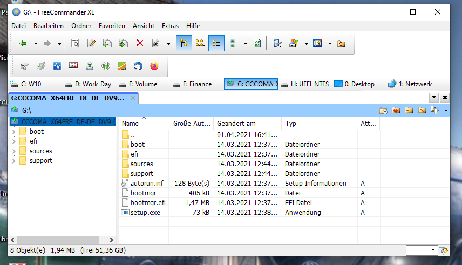
Task: Open the 0: Desktop location
Action: (355, 84)
